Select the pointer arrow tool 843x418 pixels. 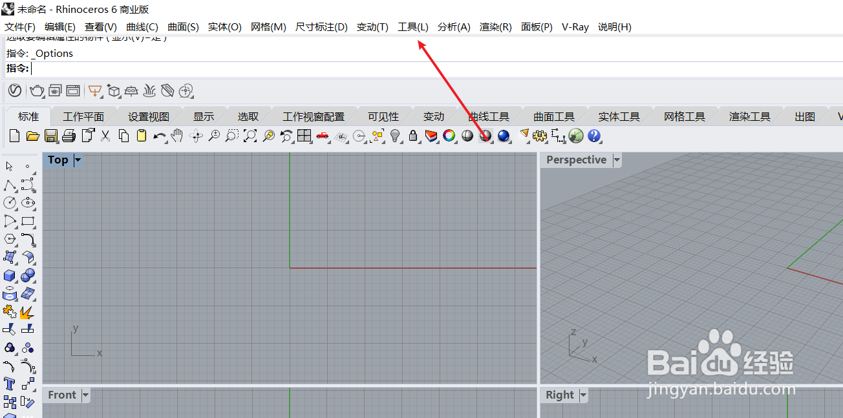coord(9,166)
